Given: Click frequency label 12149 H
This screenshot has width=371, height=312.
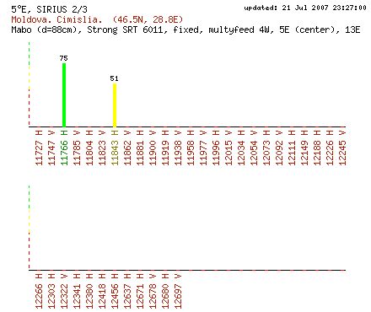Looking at the screenshot, I should (x=304, y=148).
